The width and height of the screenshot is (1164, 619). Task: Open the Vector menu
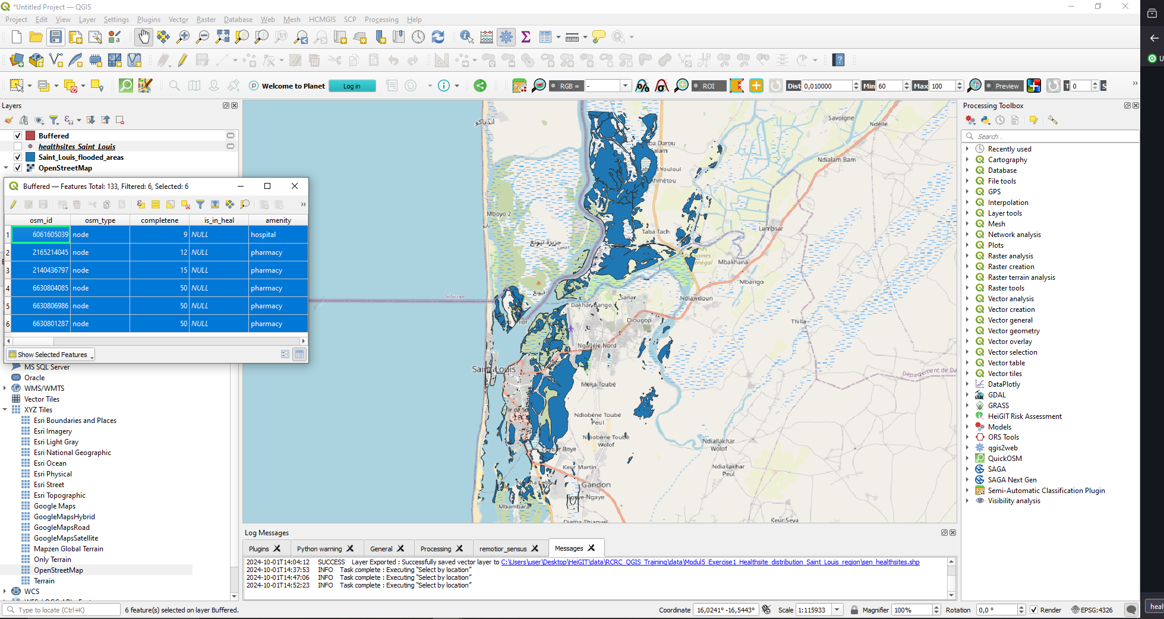(x=178, y=20)
